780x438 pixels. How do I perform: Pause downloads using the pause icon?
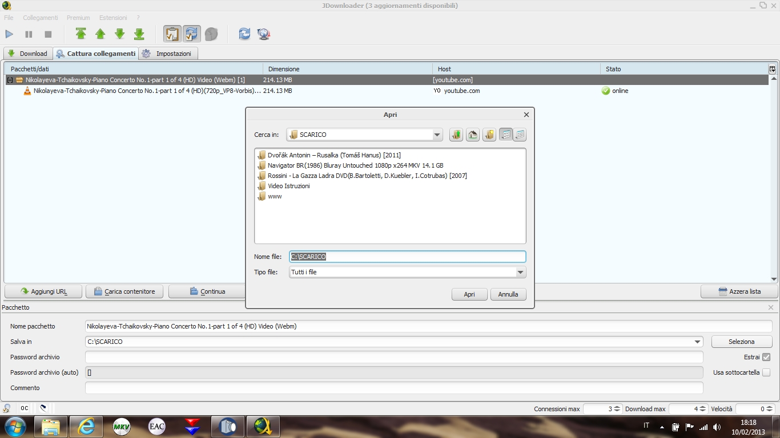tap(29, 34)
